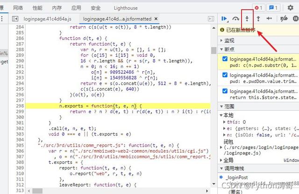Viewport: 299px width, 194px height.
Task: Collapse the debugger sidebar pane
Action: [211, 19]
